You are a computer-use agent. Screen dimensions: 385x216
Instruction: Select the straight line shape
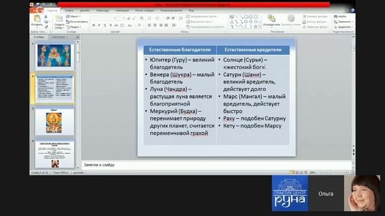[236, 17]
